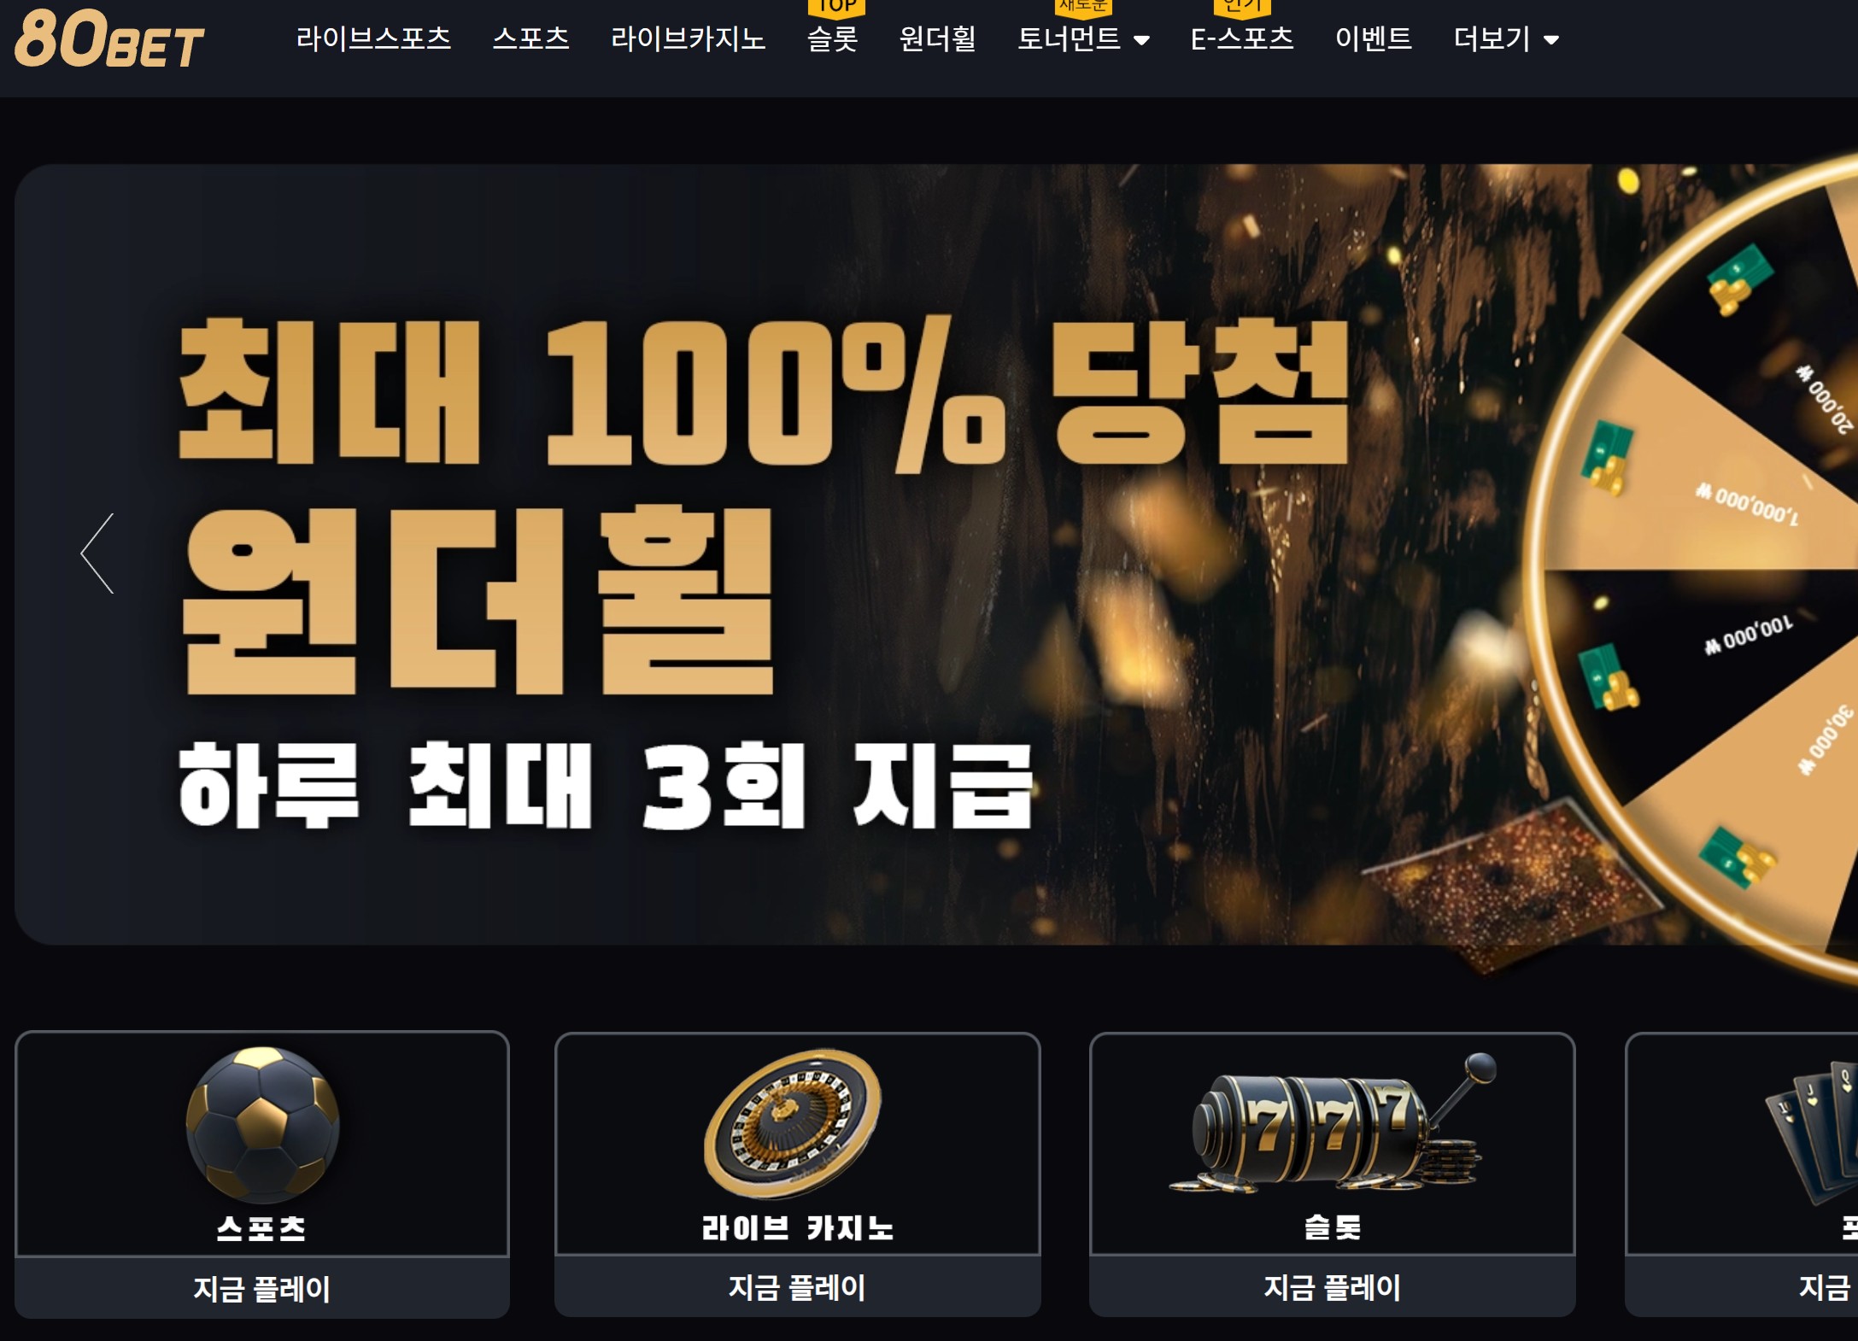The height and width of the screenshot is (1341, 1858).
Task: Select 원더휠 in the top navigation
Action: coord(937,39)
